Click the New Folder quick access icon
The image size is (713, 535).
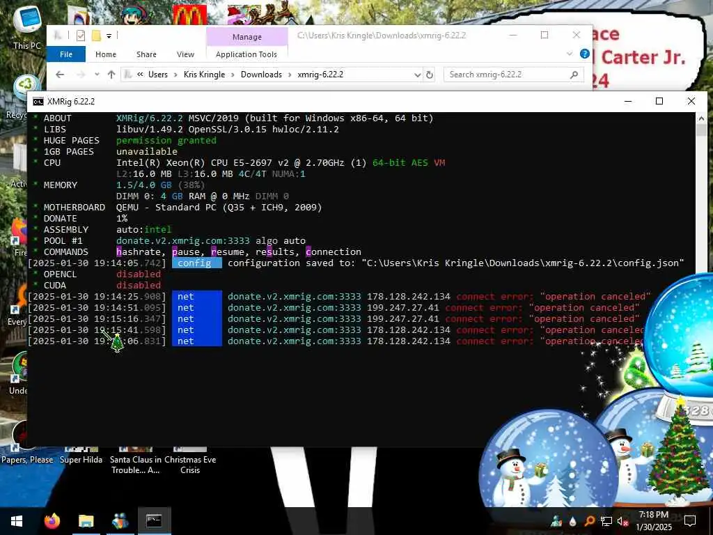pos(96,36)
